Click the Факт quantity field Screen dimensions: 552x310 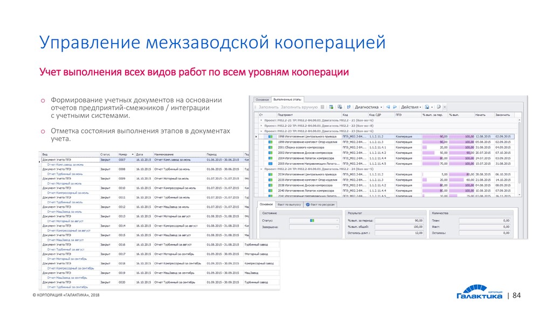(x=485, y=227)
